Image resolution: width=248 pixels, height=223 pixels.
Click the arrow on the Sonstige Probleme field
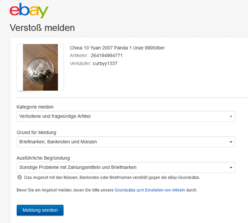coord(231,168)
